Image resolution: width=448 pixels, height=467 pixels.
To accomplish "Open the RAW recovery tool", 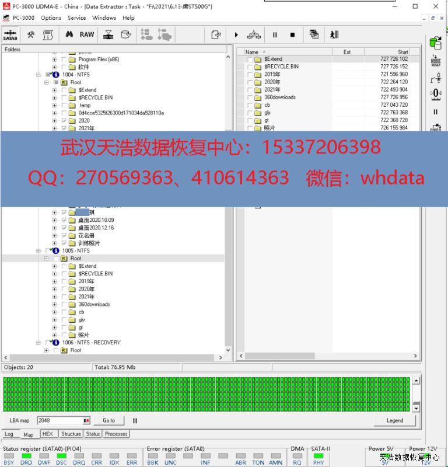I will (x=87, y=35).
